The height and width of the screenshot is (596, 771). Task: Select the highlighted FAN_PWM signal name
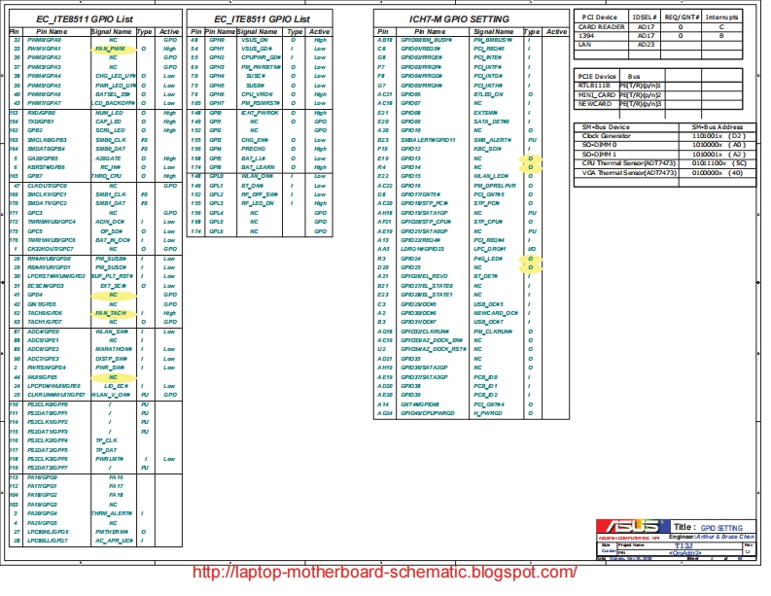[110, 48]
